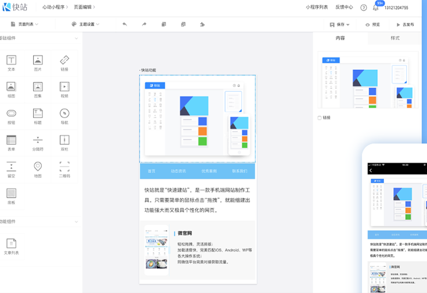The width and height of the screenshot is (427, 293).
Task: Select the 地图 map component
Action: coord(38,169)
